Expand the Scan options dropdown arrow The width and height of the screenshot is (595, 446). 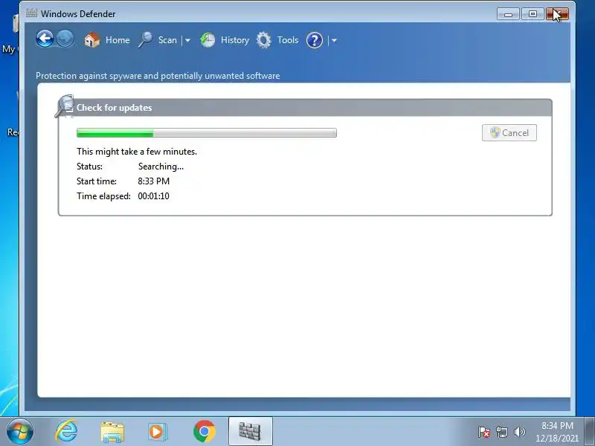pyautogui.click(x=187, y=40)
